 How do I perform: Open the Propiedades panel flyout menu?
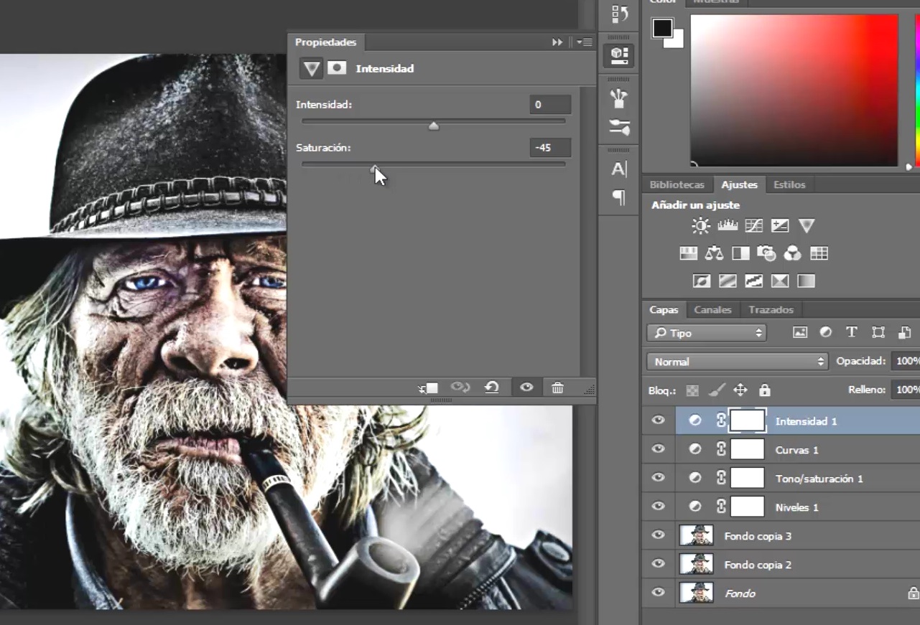click(x=585, y=42)
